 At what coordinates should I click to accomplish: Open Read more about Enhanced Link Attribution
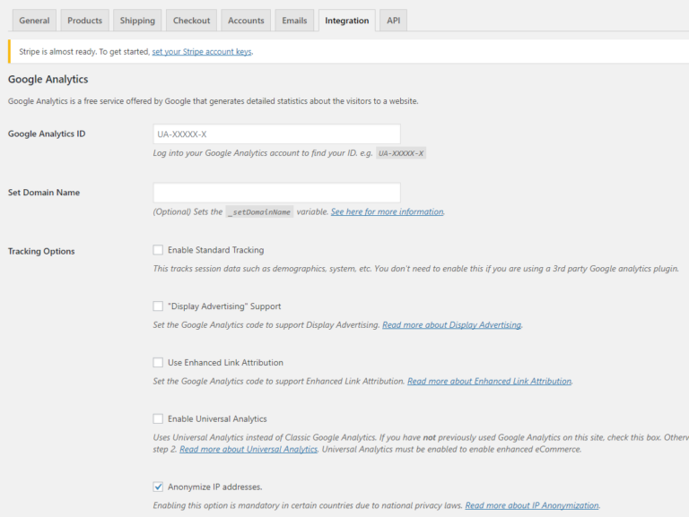490,382
